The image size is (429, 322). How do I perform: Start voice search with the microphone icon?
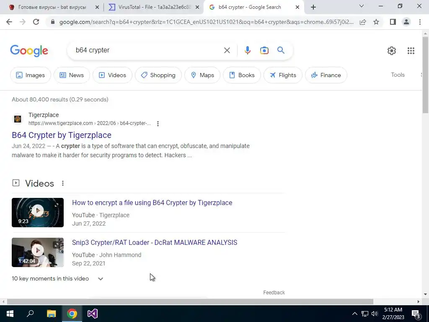[247, 50]
